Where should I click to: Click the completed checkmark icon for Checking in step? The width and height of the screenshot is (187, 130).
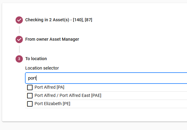point(19,20)
